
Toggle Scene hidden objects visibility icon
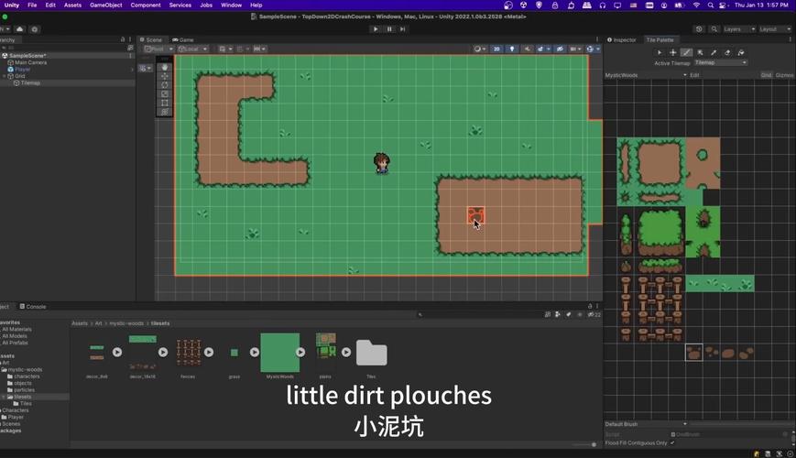tap(560, 49)
